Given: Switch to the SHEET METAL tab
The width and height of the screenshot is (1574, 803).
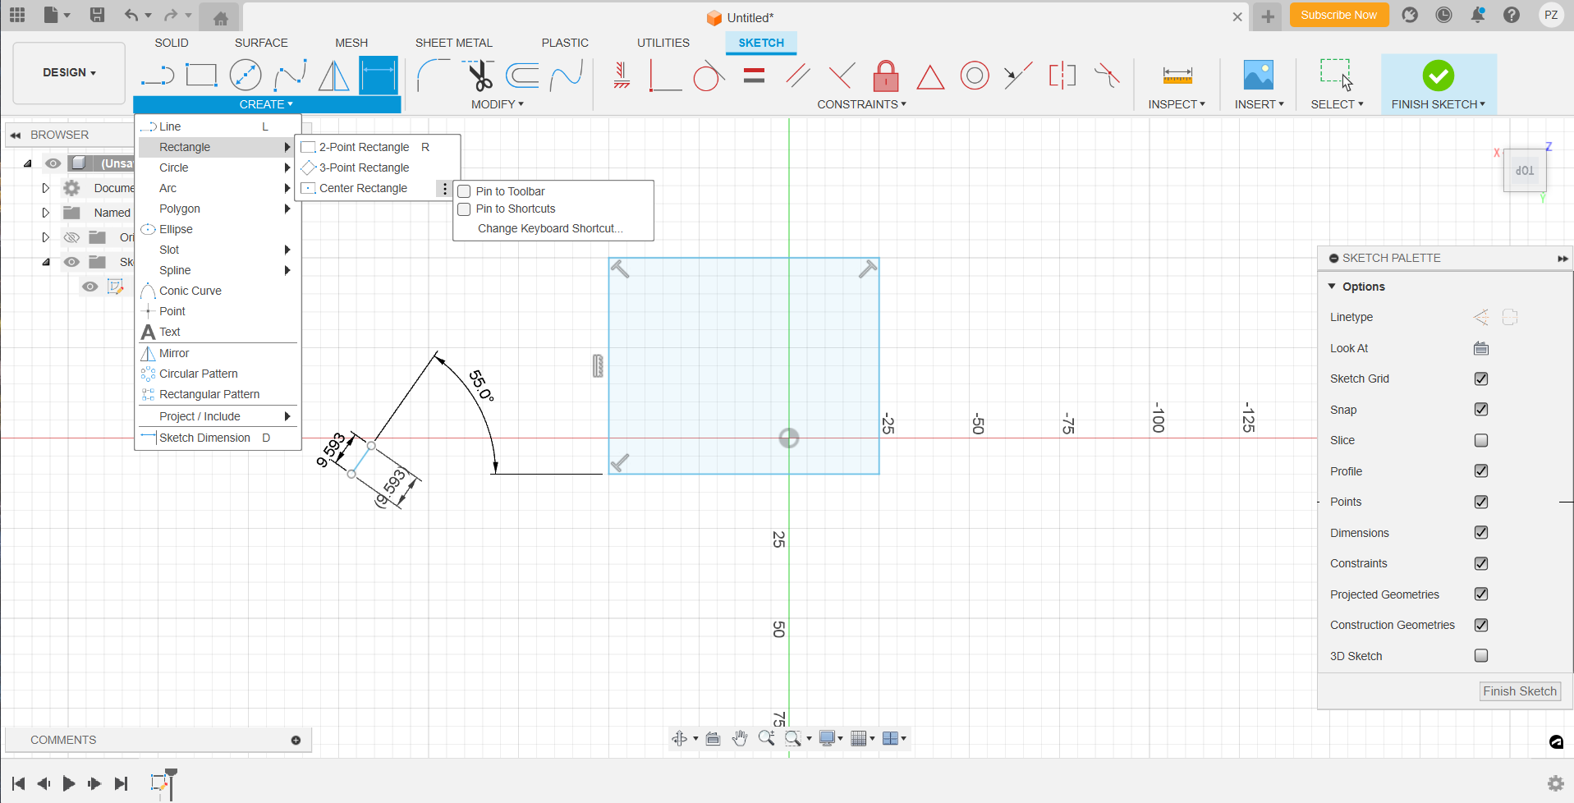Looking at the screenshot, I should [453, 43].
